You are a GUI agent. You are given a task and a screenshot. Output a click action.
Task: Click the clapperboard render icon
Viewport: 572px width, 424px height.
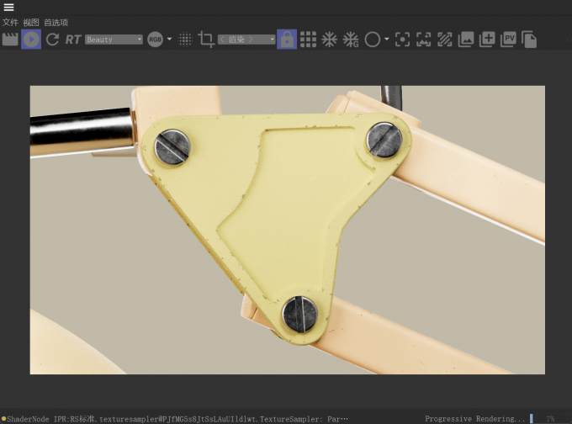click(10, 40)
